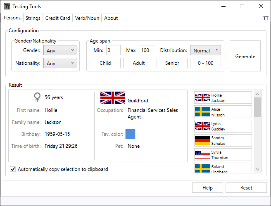Click the female gender symbol icon
This screenshot has height=206, width=271.
(x=37, y=97)
